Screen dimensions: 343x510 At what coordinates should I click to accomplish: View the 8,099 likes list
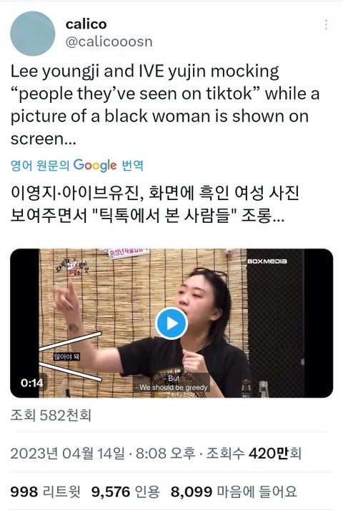(x=234, y=491)
